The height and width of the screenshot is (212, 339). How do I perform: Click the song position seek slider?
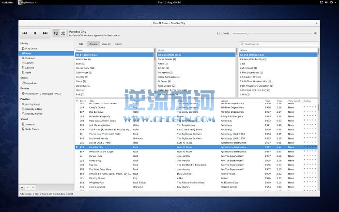(272, 33)
